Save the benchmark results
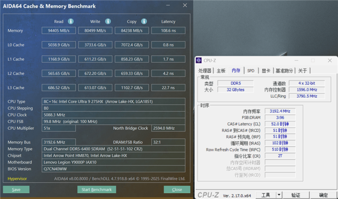 point(16,190)
